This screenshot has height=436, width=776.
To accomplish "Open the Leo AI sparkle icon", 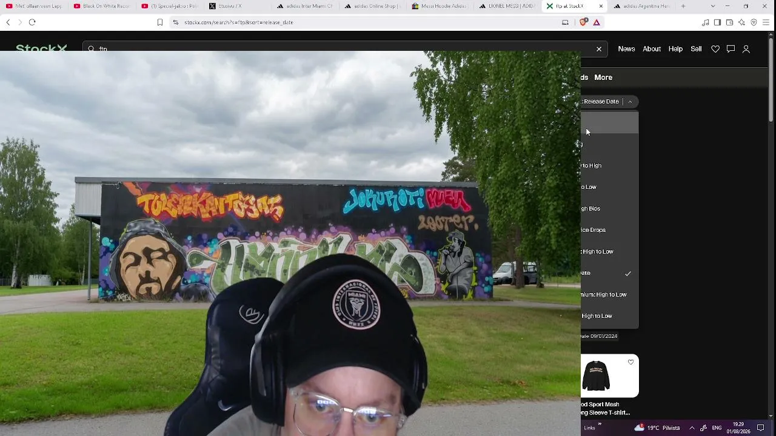I will (741, 22).
